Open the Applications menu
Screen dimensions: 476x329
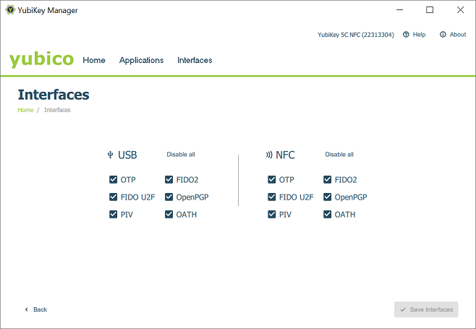(x=142, y=60)
